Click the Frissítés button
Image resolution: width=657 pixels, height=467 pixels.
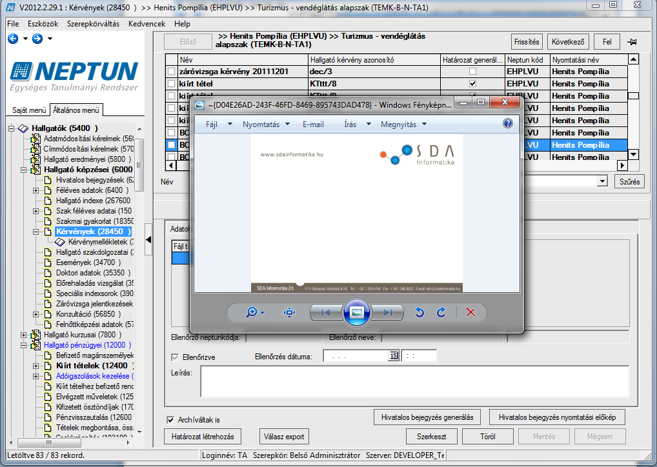tap(527, 42)
